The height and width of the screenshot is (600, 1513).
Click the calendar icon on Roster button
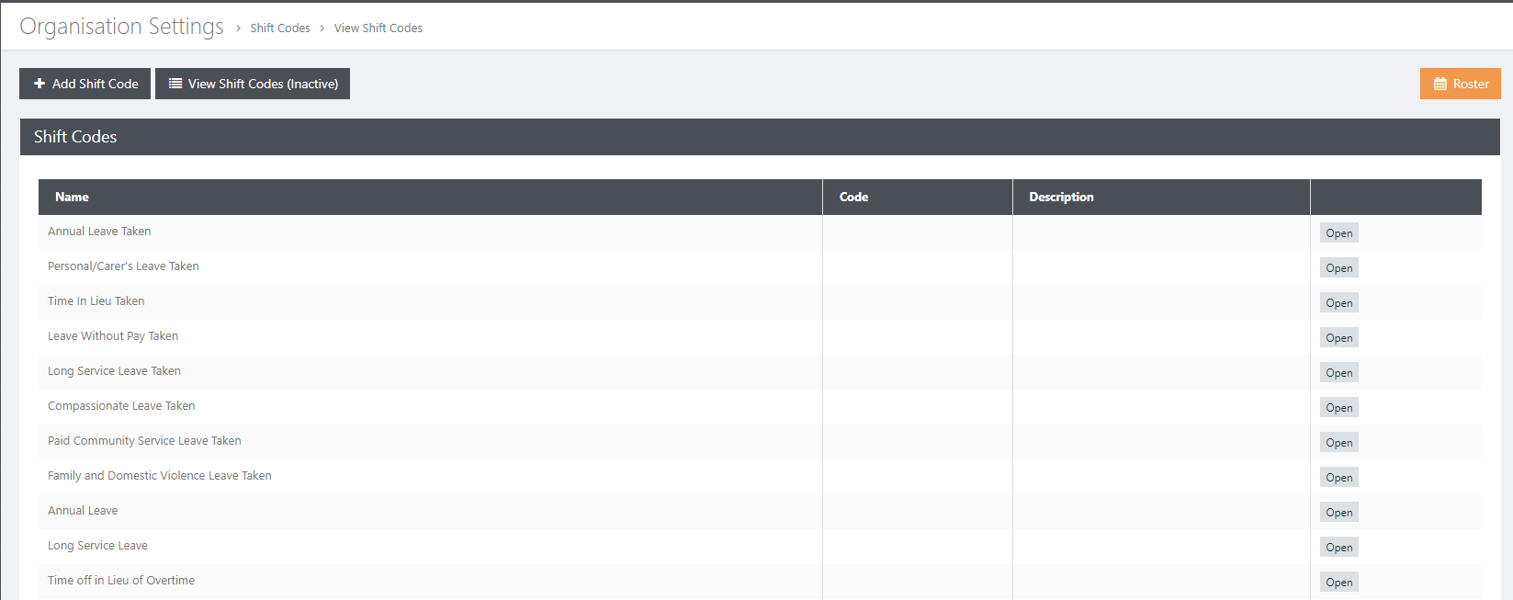(x=1440, y=84)
